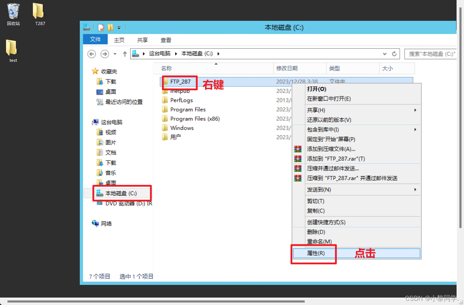Switch to the 共享 ribbon tab

(x=143, y=40)
